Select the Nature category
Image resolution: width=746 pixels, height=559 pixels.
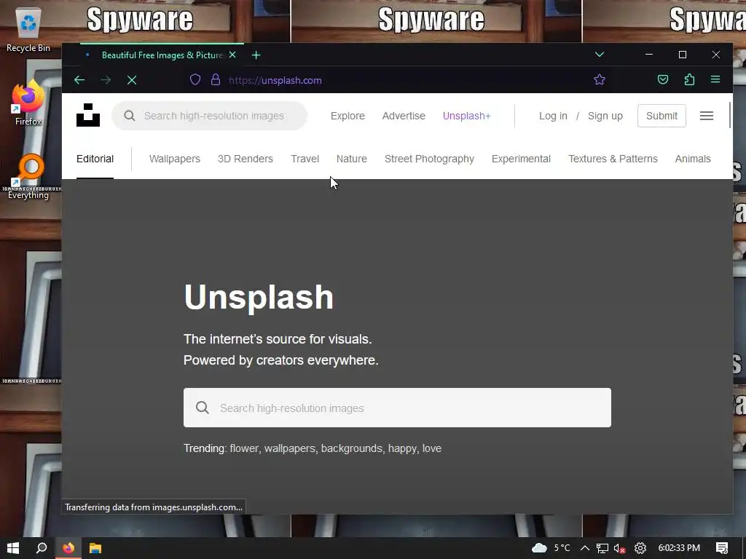352,159
